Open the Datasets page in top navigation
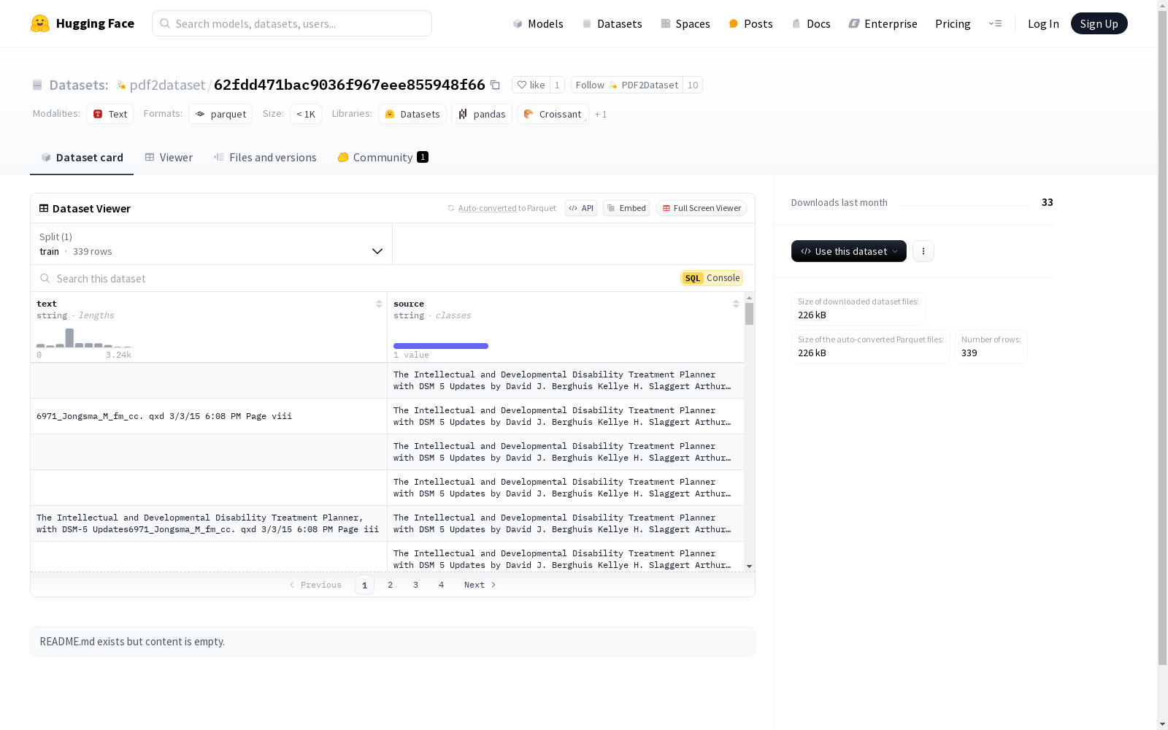 click(612, 23)
